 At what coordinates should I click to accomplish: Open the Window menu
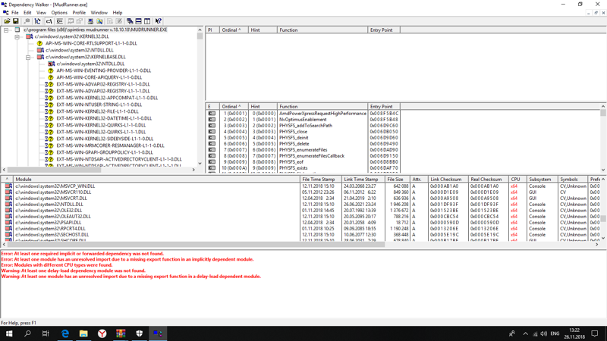pyautogui.click(x=99, y=13)
